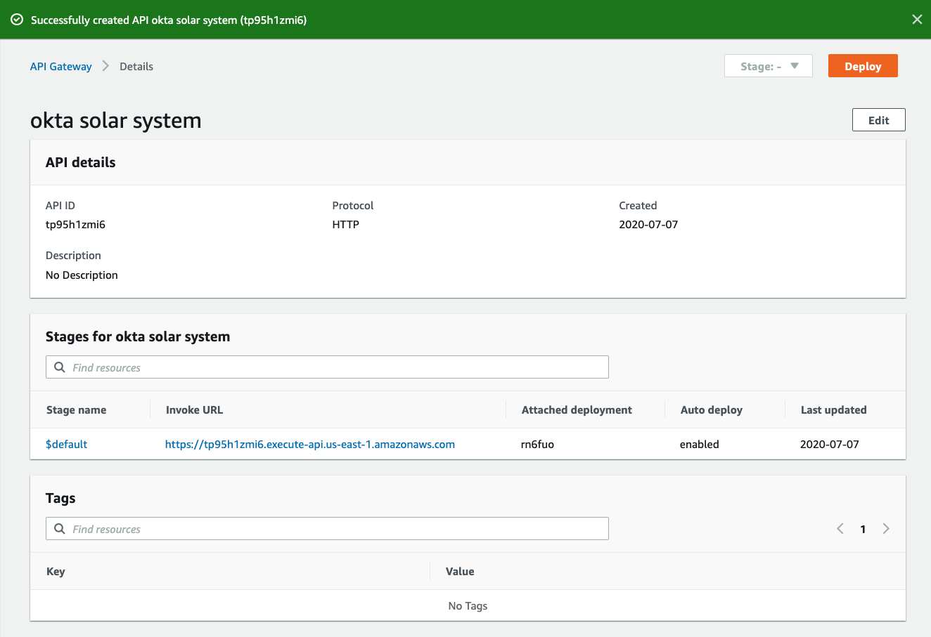
Task: Click the green success checkmark icon
Action: coord(17,20)
